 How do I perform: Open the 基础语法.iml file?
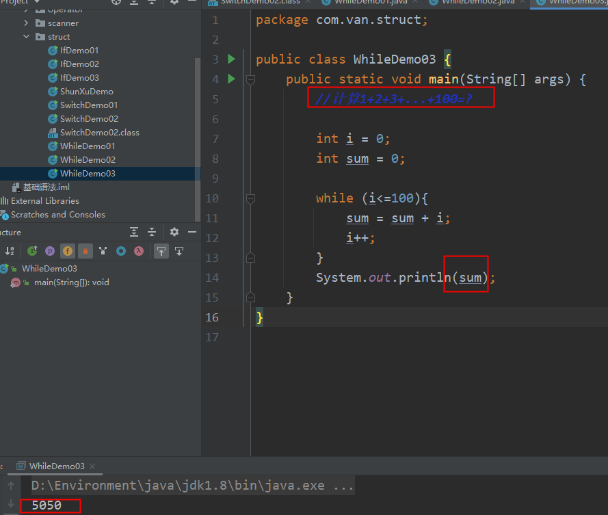[47, 187]
